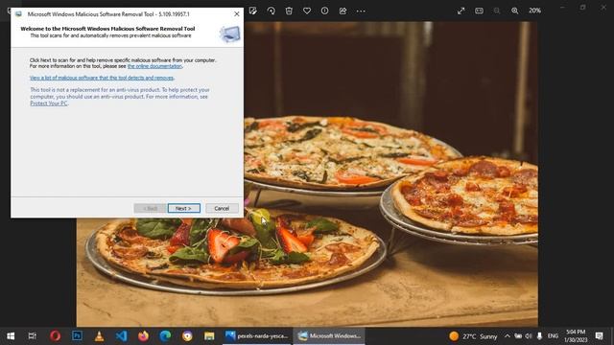
Task: Open the network icon in system tray
Action: 518,336
